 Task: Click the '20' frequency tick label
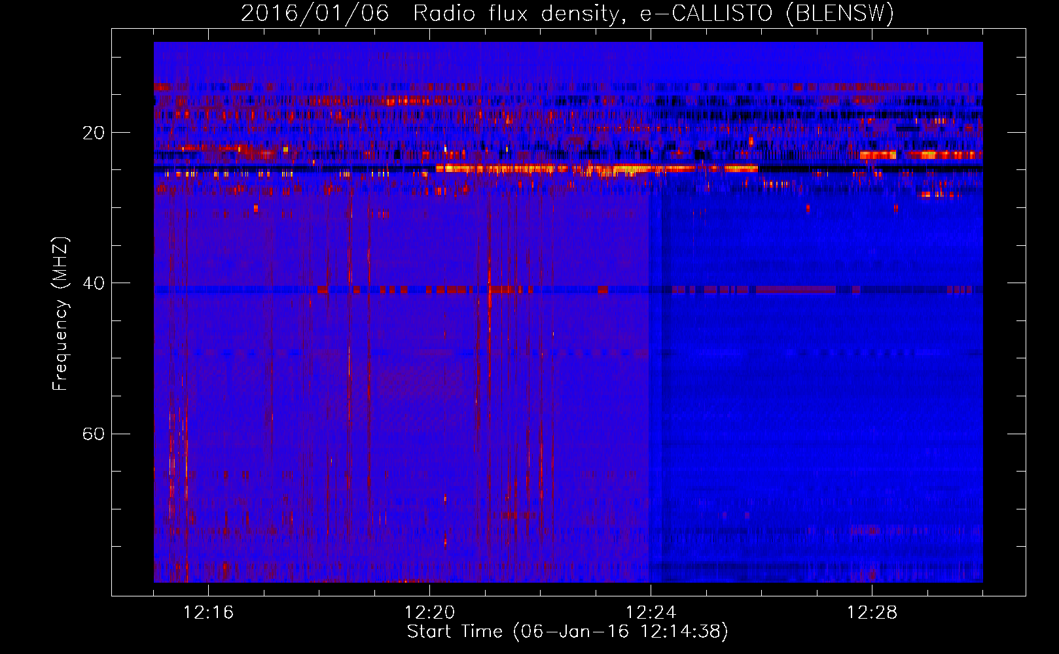94,133
